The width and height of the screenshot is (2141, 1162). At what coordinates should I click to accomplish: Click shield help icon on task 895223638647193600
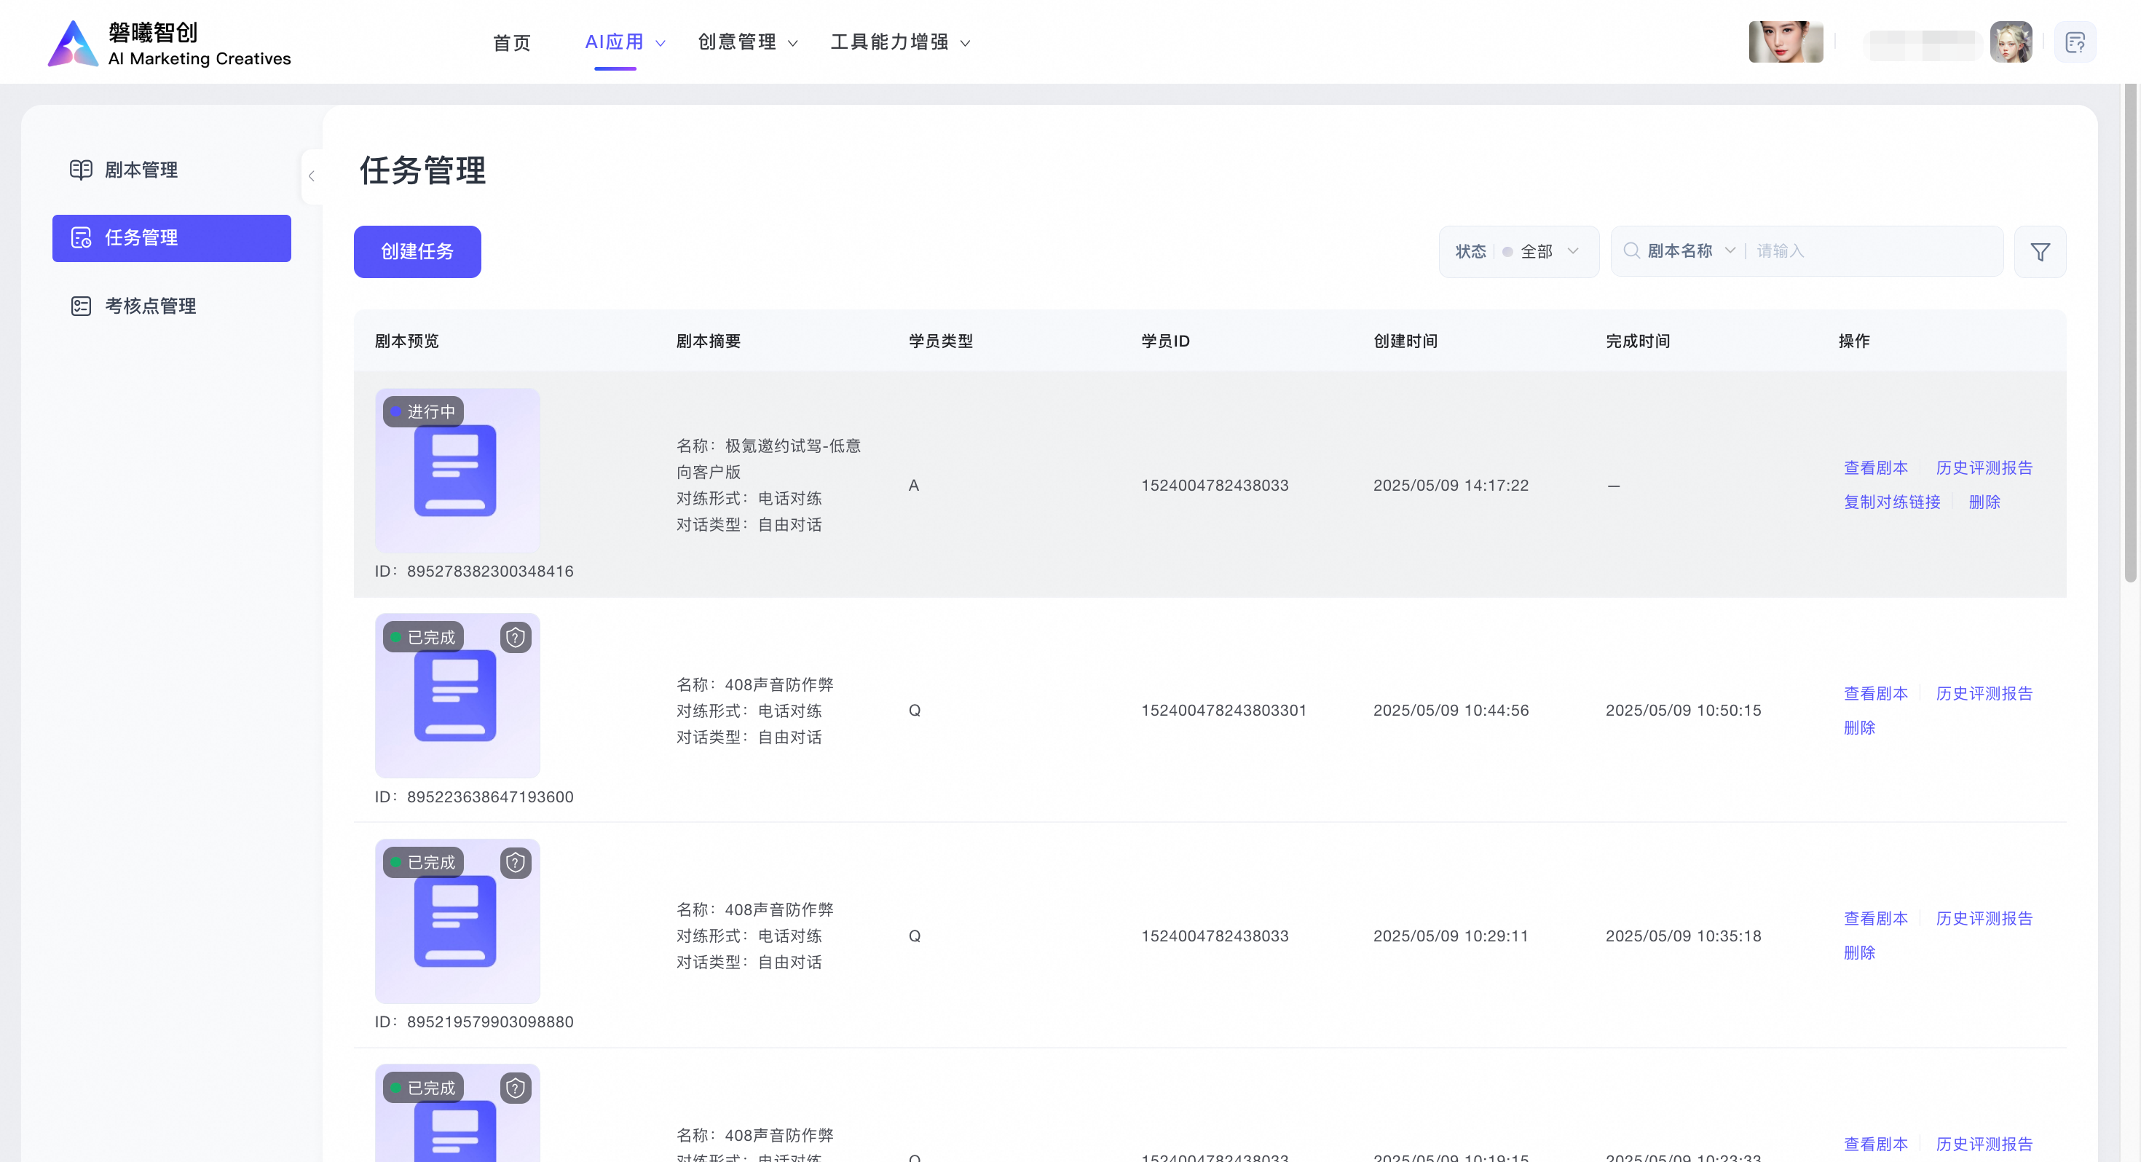pyautogui.click(x=516, y=638)
